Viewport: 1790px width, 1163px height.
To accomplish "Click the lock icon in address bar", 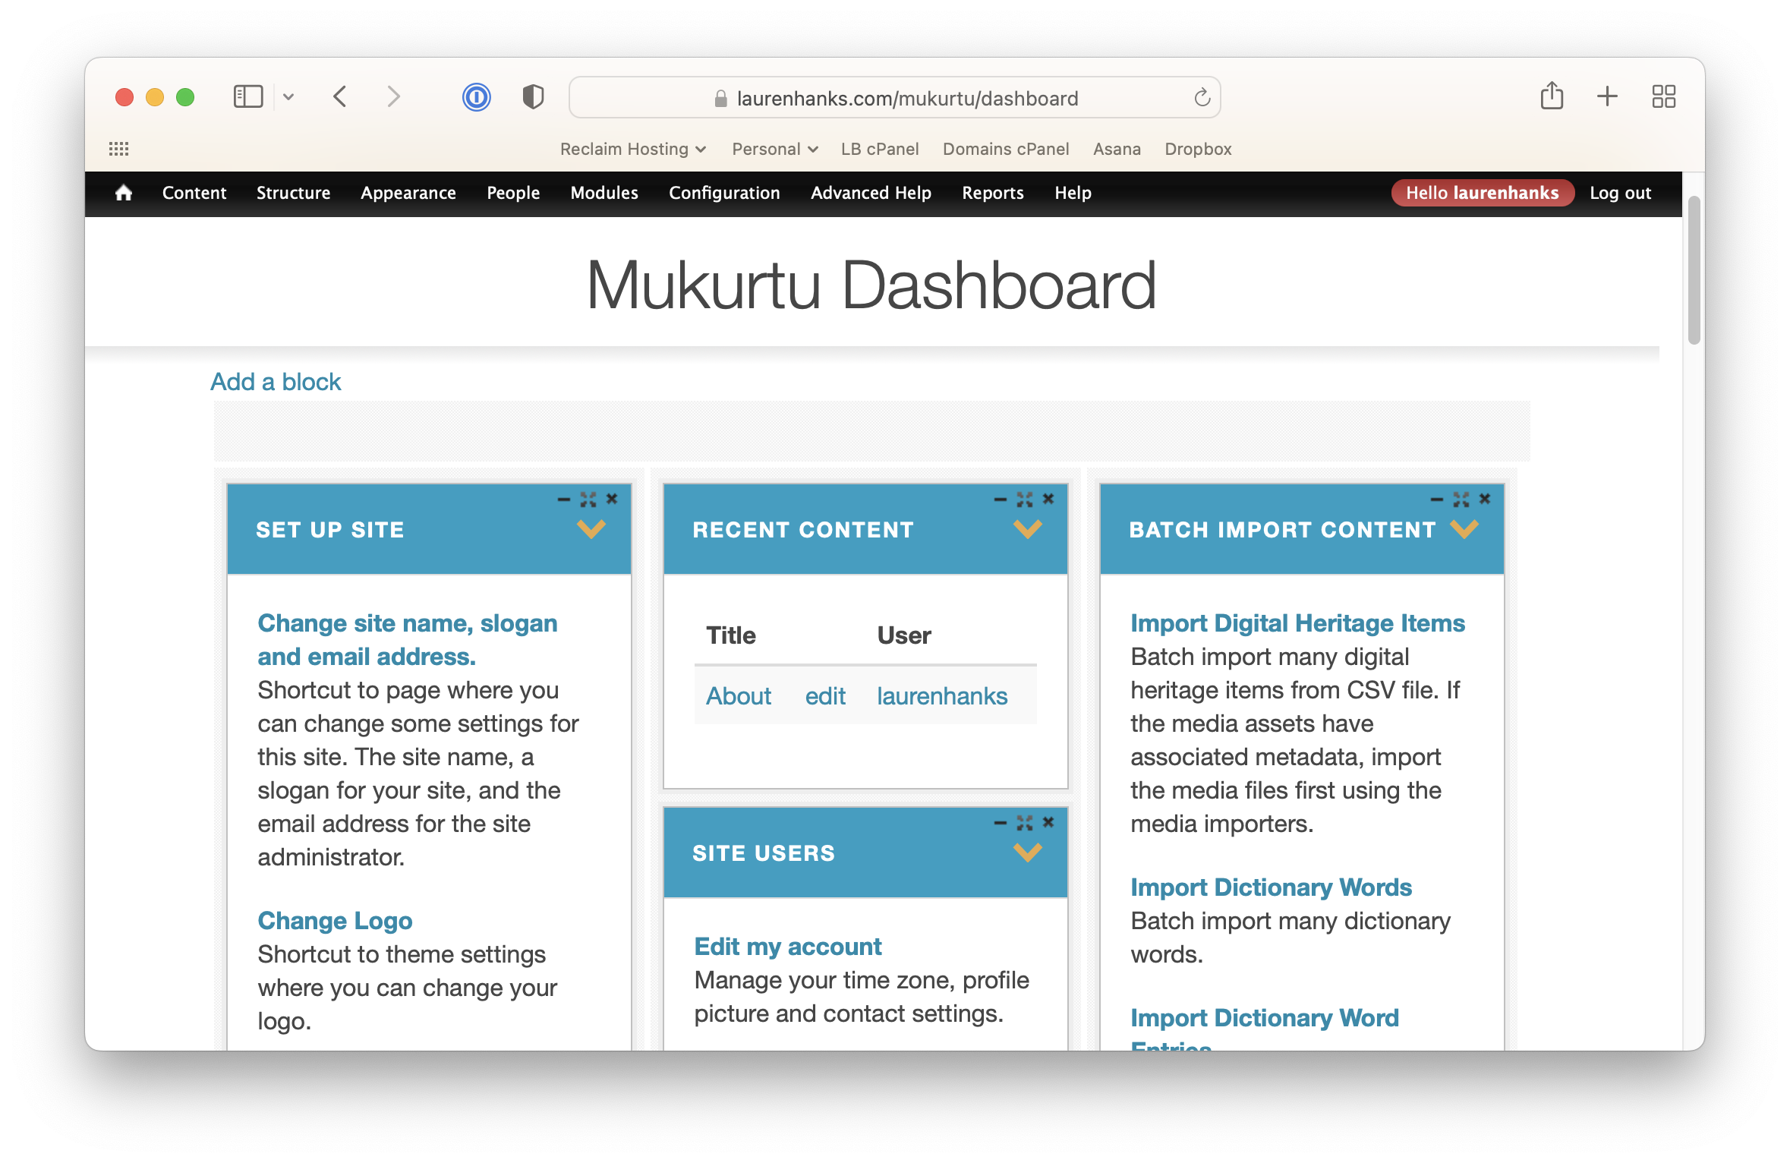I will 720,99.
